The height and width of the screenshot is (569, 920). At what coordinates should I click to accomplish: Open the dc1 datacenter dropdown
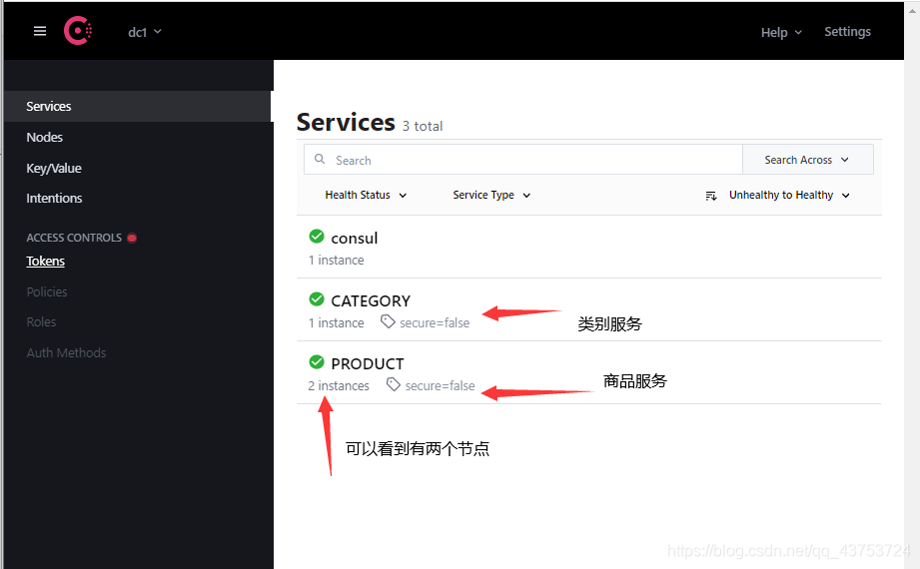(x=145, y=32)
